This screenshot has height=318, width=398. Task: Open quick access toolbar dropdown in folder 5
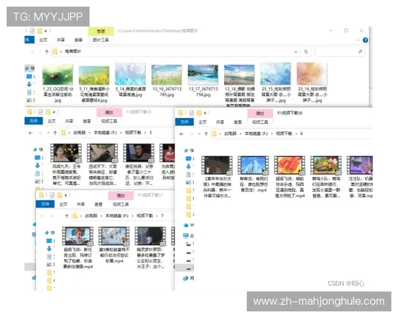(54, 112)
